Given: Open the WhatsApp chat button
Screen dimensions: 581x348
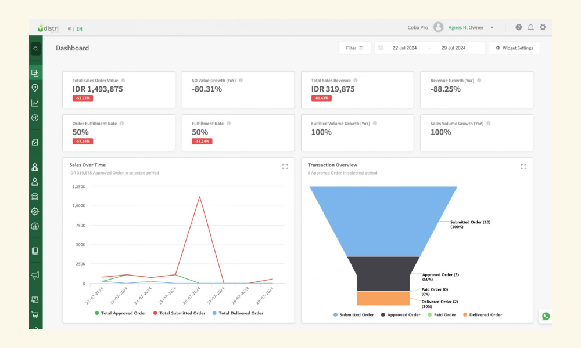Looking at the screenshot, I should click(x=546, y=316).
